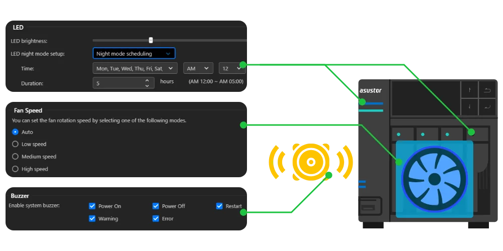
Task: Increase Duration with the up stepper arrow
Action: (x=147, y=80)
